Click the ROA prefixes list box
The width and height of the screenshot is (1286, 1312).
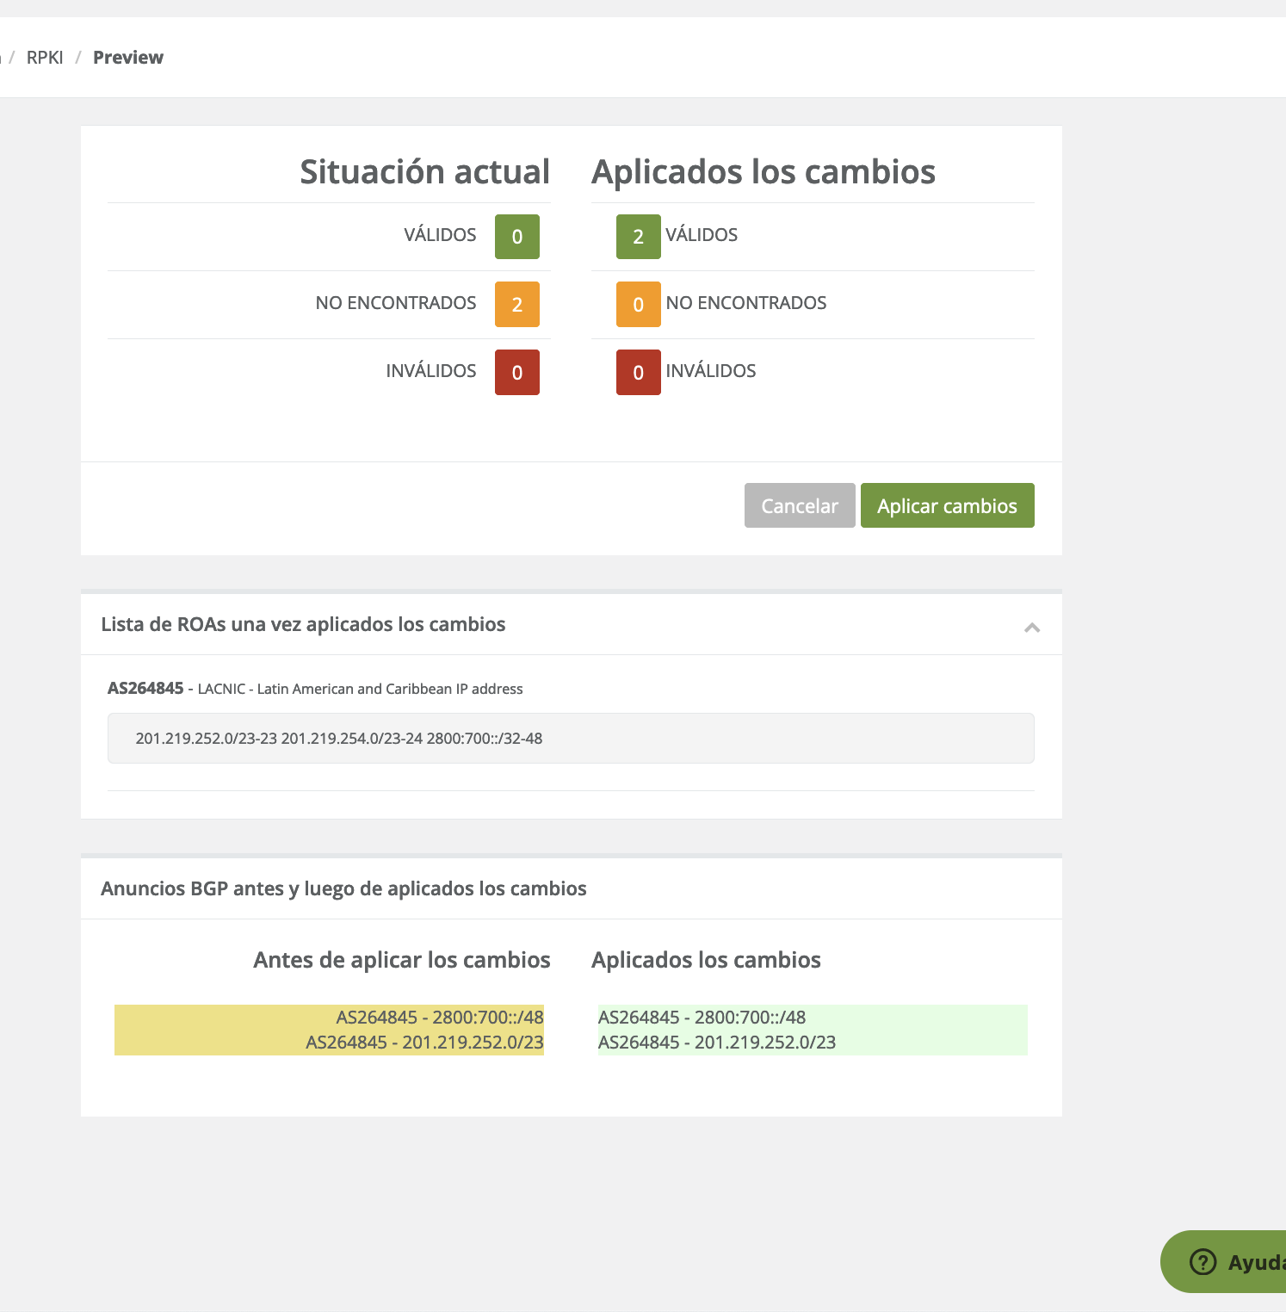(x=570, y=739)
